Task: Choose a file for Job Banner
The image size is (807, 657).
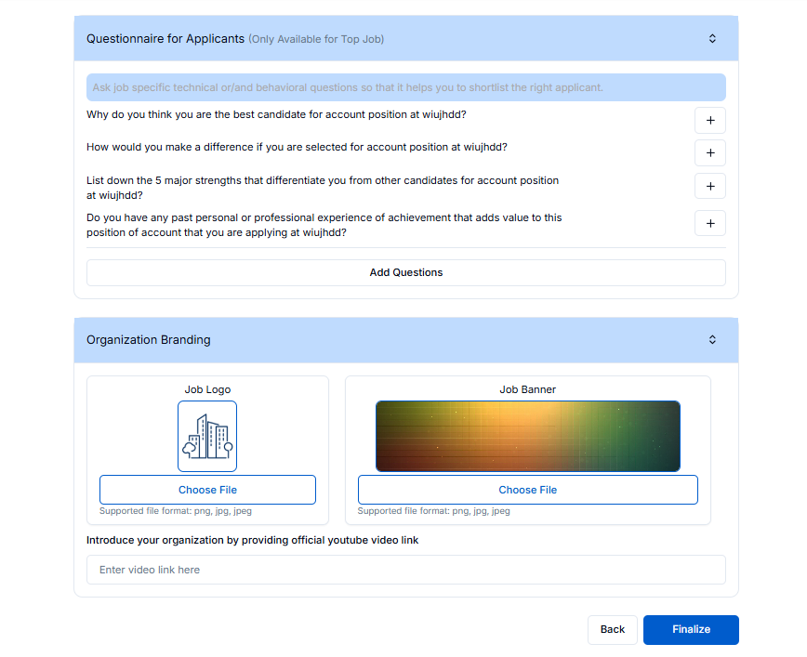Action: (527, 490)
